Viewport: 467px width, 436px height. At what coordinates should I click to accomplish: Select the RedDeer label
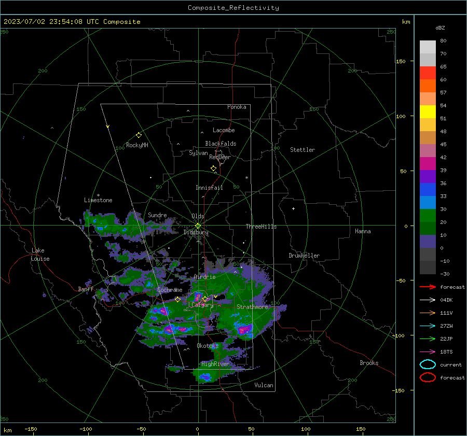(x=220, y=157)
